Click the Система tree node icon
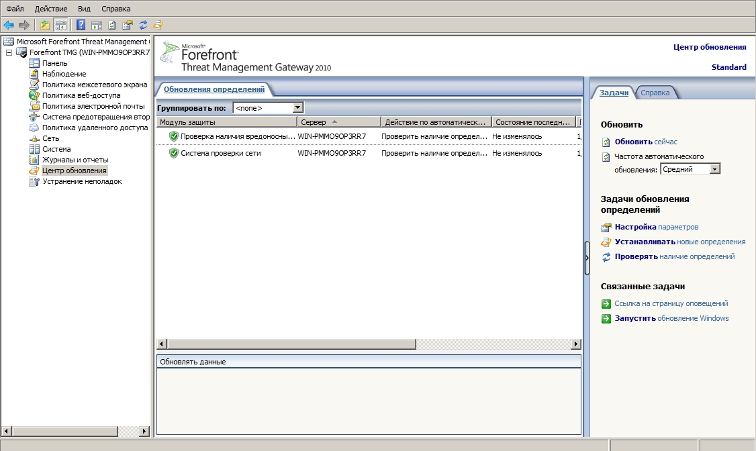 tap(34, 149)
